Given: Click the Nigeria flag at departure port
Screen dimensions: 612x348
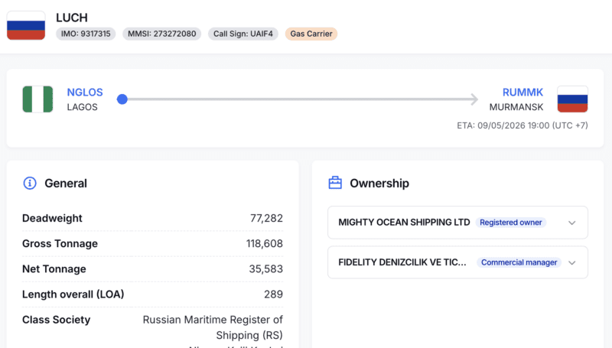Looking at the screenshot, I should point(37,99).
